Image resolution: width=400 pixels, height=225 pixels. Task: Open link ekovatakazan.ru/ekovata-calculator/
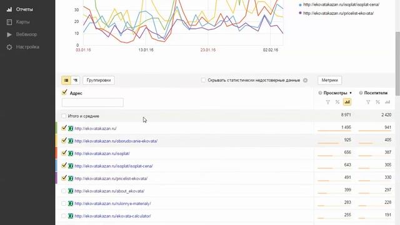(112, 216)
